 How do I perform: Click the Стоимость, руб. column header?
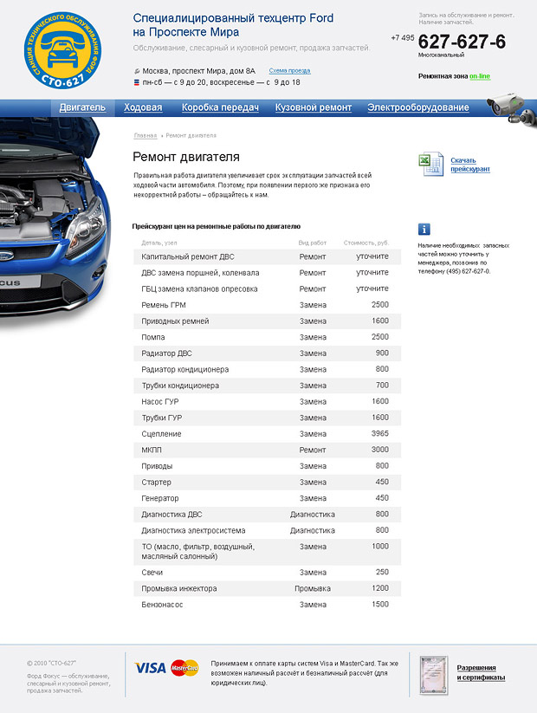366,243
